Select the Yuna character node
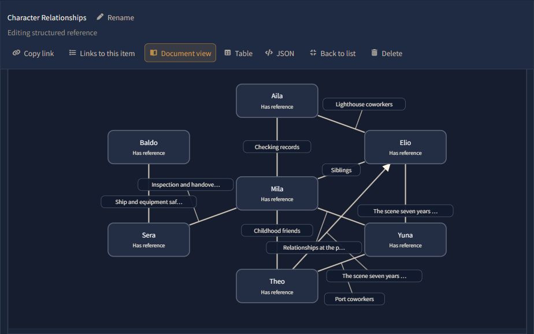 pos(405,240)
